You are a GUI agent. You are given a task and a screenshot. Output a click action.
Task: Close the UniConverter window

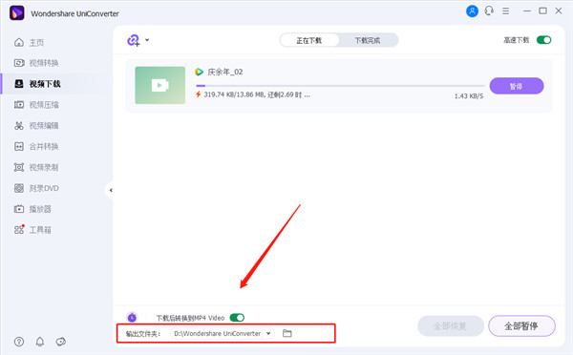click(559, 10)
